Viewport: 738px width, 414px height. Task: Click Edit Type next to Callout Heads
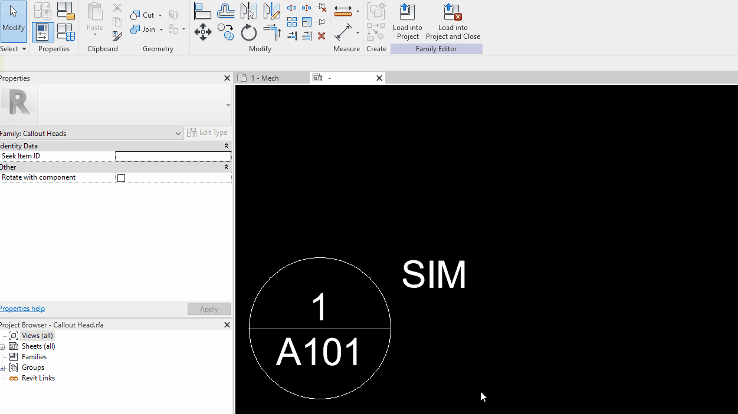point(207,132)
